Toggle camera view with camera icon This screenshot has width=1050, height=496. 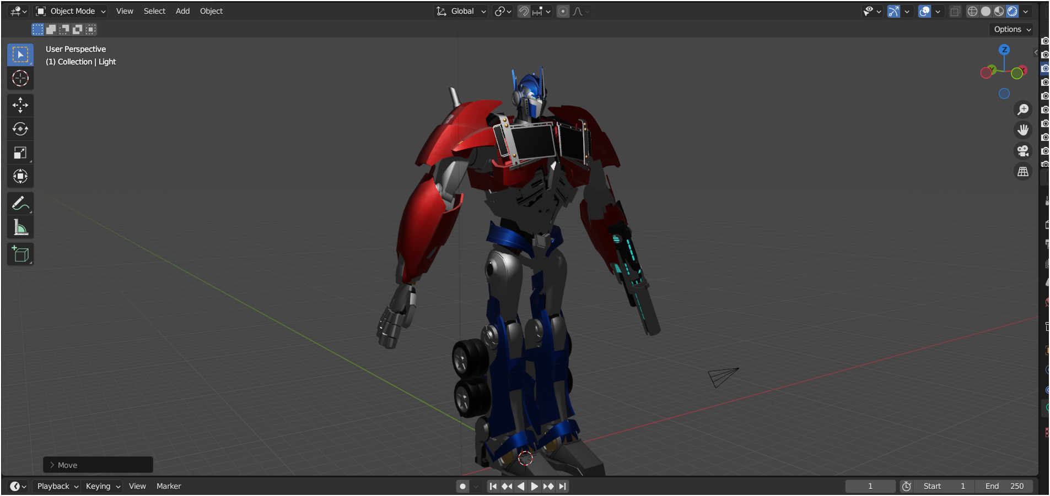[x=1023, y=151]
